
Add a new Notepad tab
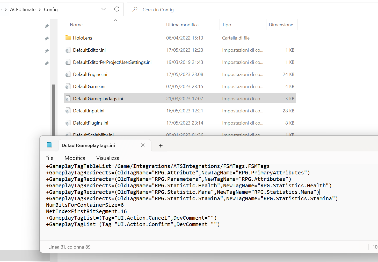point(161,145)
